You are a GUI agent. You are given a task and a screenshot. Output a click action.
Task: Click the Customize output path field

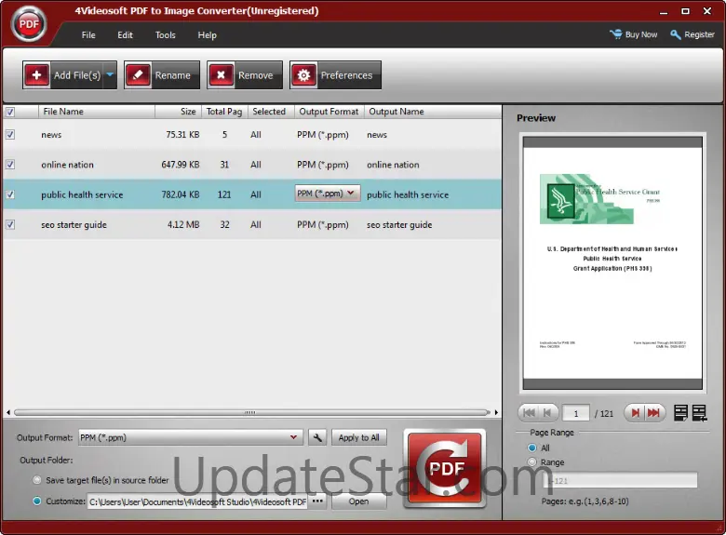click(x=197, y=502)
